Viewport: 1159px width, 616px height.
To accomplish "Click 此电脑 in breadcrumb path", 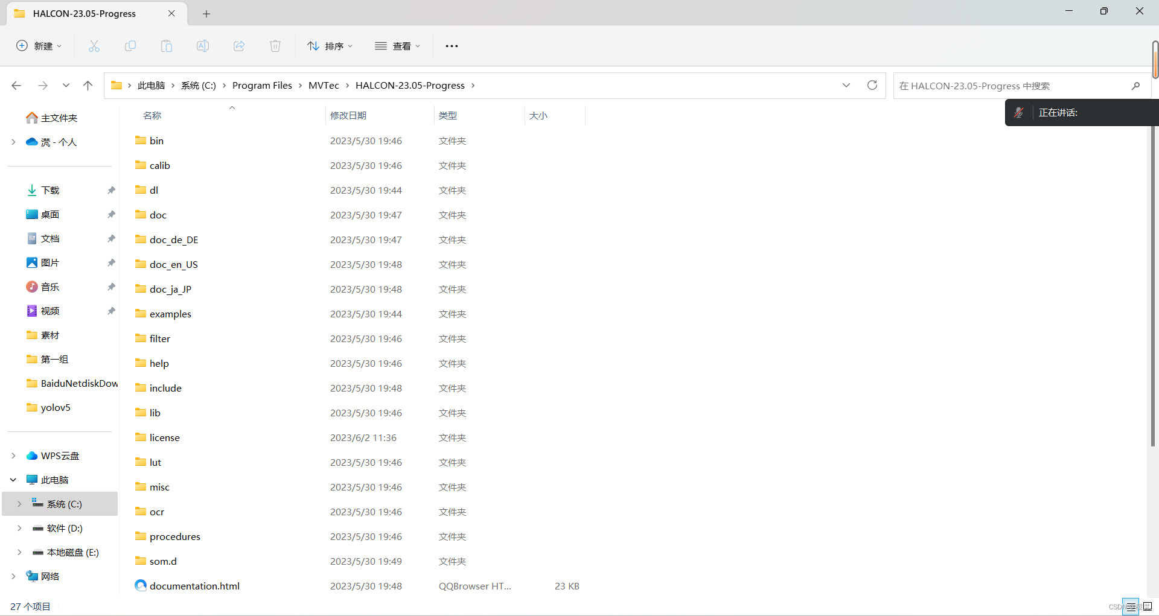I will pyautogui.click(x=151, y=86).
